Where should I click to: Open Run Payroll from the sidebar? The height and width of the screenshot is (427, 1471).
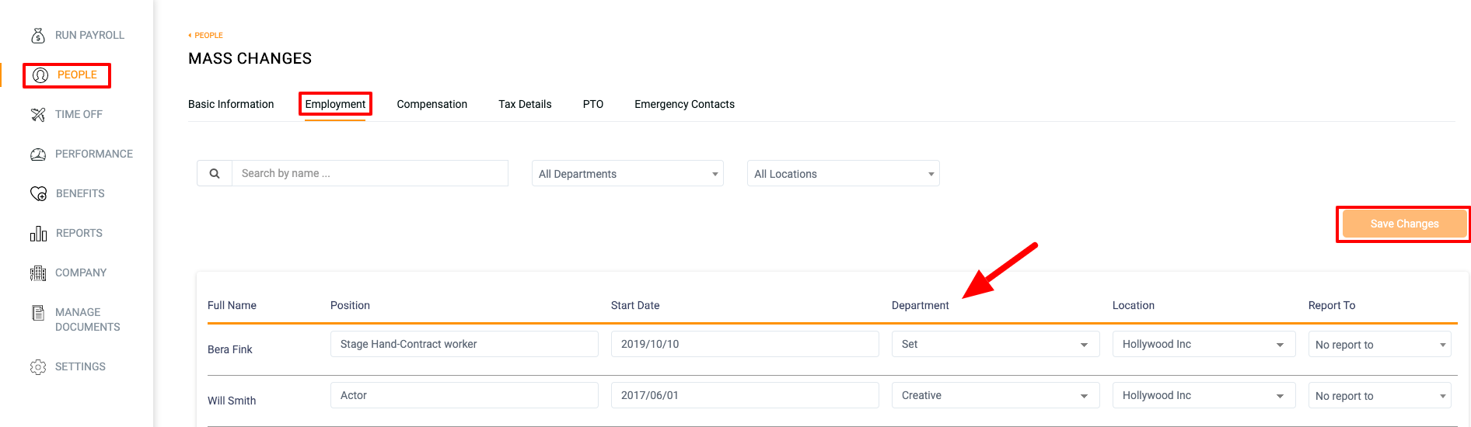click(x=89, y=36)
